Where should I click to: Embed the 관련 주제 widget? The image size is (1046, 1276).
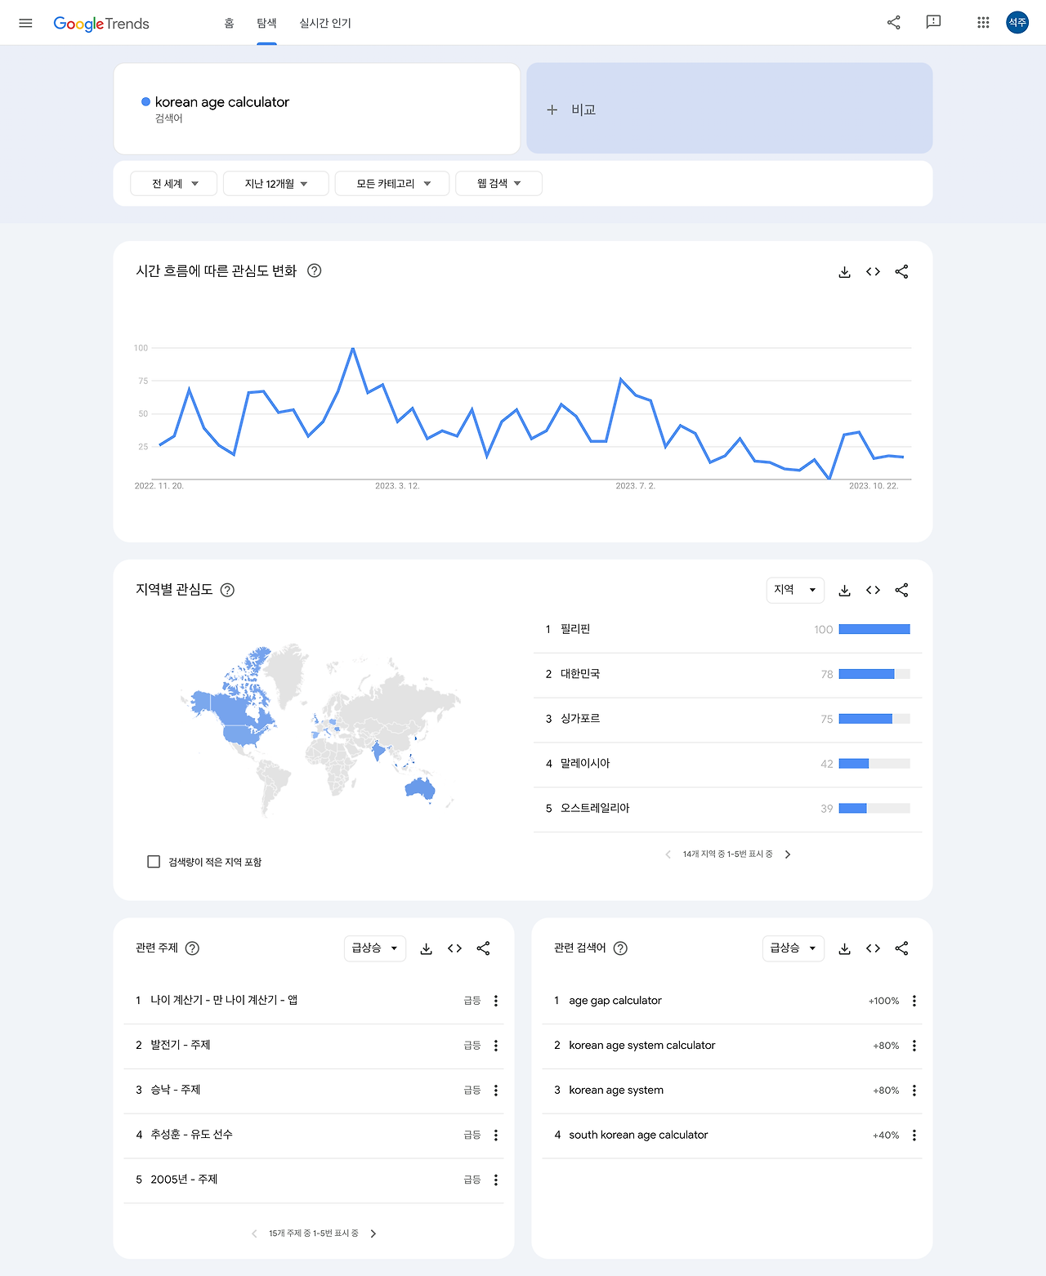[x=454, y=948]
